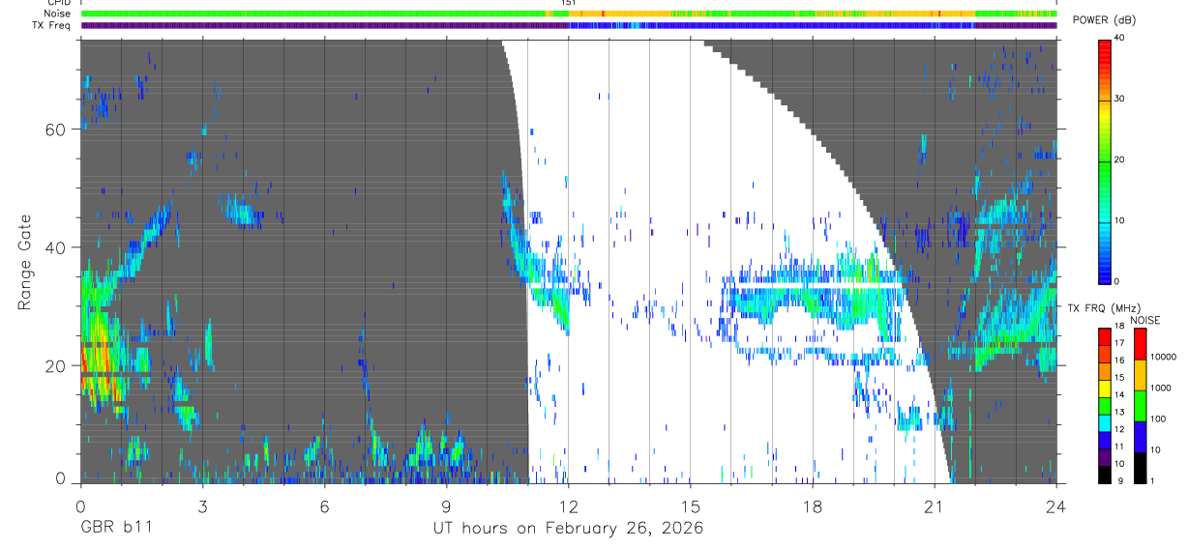1188x548 pixels.
Task: Click the 6 tick label on the UT hours axis
Action: pyautogui.click(x=324, y=505)
